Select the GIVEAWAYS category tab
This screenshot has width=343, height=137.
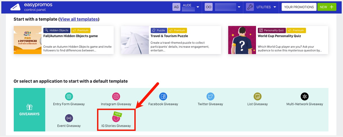click(29, 110)
